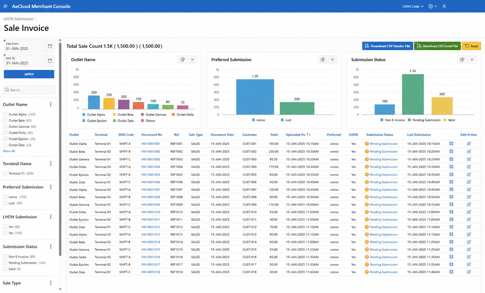
Task: Click Show All under Outlet Name
Action: (9, 151)
